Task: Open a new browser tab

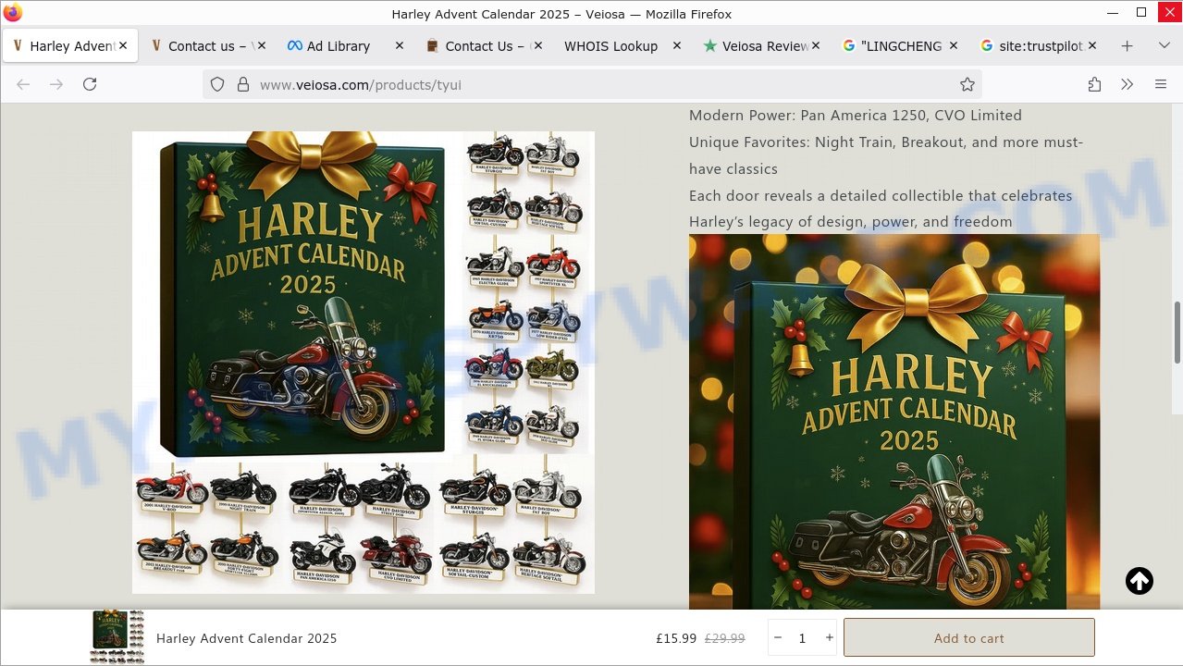Action: coord(1127,46)
